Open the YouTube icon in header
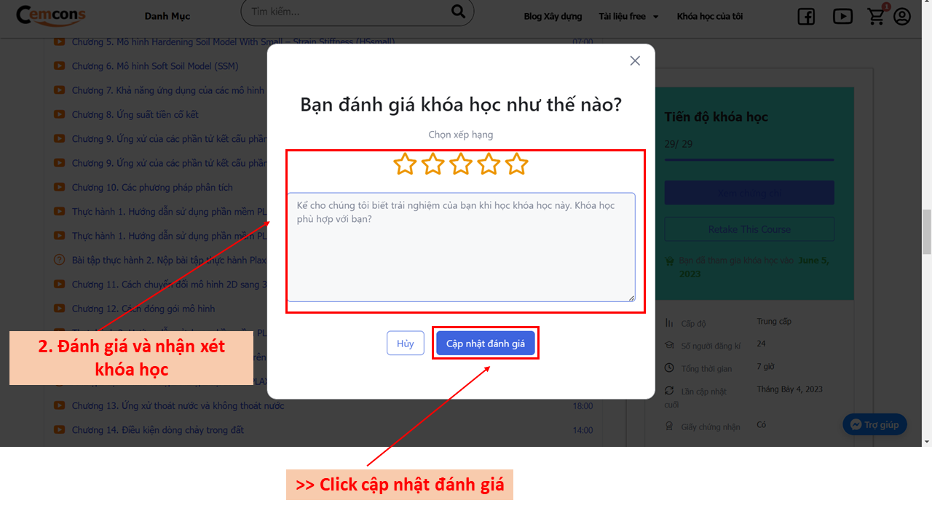 (x=842, y=16)
